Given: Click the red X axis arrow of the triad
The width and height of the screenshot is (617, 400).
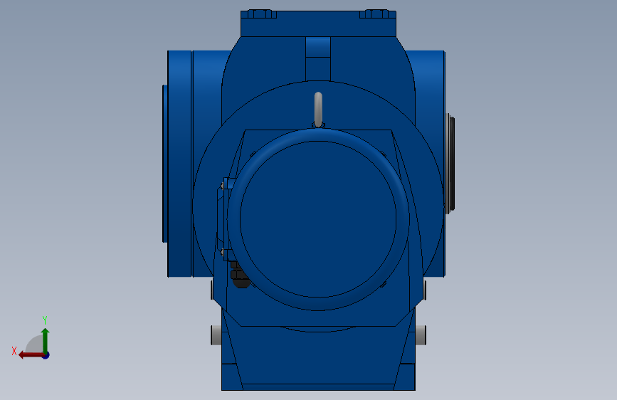Looking at the screenshot, I should 31,355.
